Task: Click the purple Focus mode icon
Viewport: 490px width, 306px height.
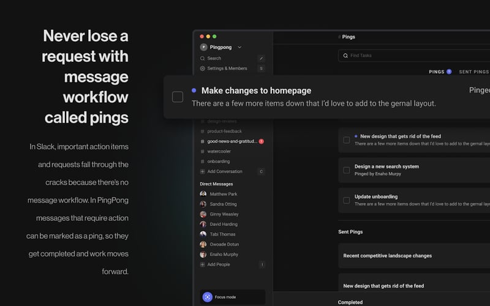Action: tap(208, 297)
